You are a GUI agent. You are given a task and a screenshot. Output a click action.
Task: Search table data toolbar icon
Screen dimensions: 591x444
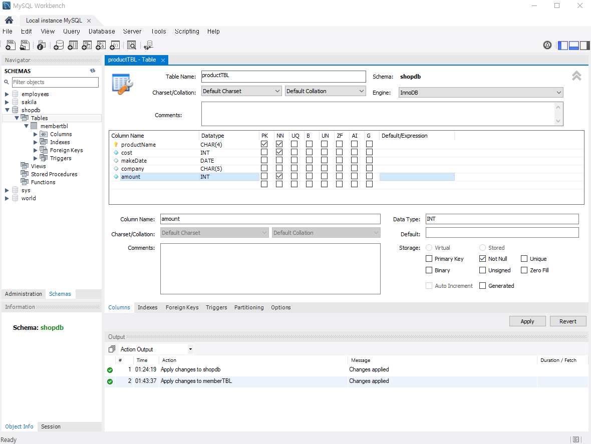[x=132, y=45]
